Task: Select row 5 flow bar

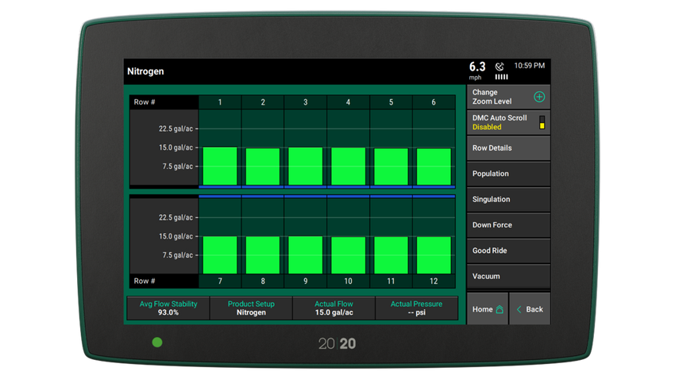Action: [x=391, y=167]
